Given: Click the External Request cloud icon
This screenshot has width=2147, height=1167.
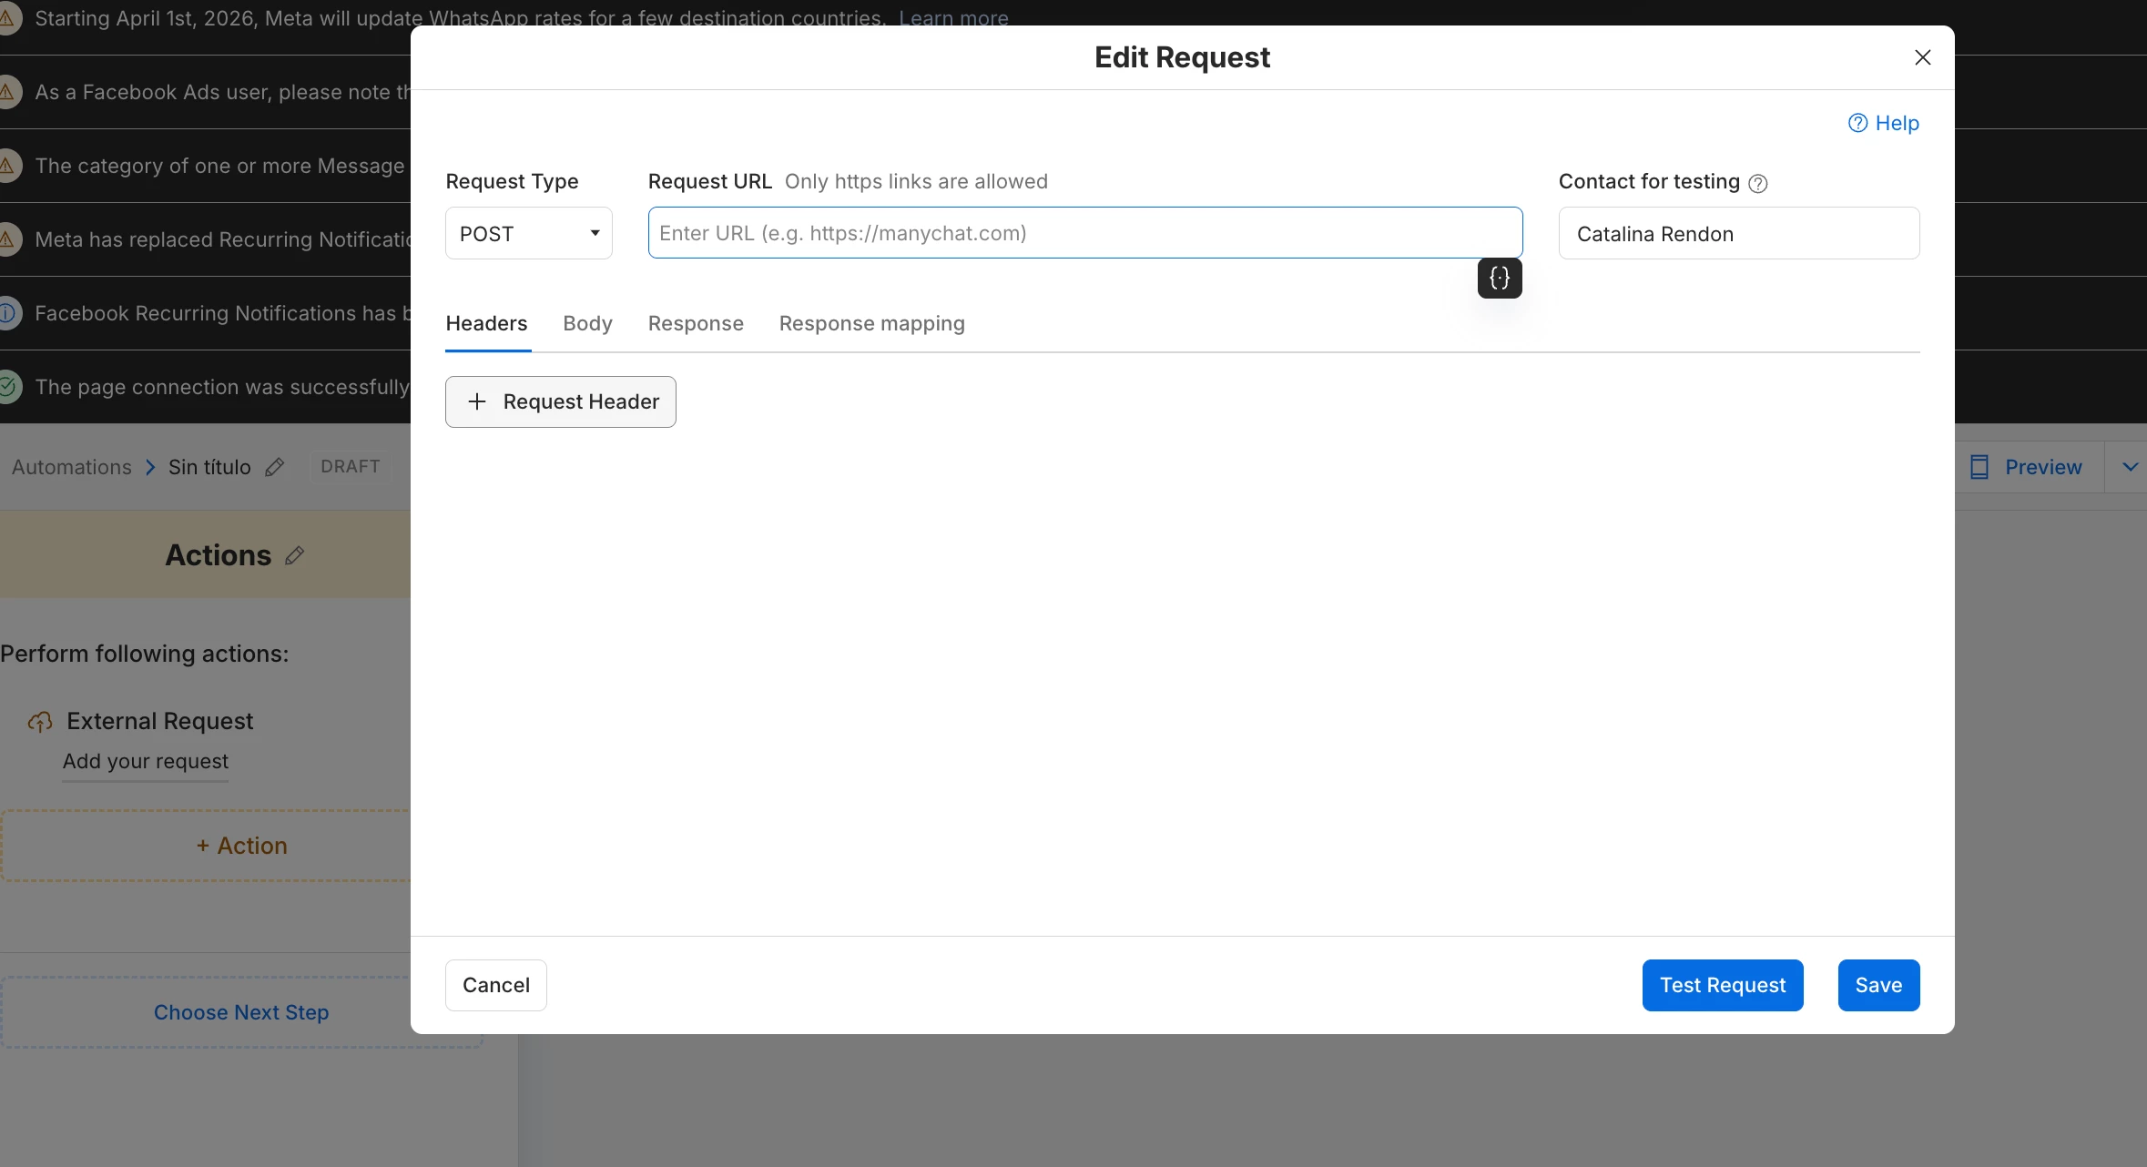Looking at the screenshot, I should (40, 722).
